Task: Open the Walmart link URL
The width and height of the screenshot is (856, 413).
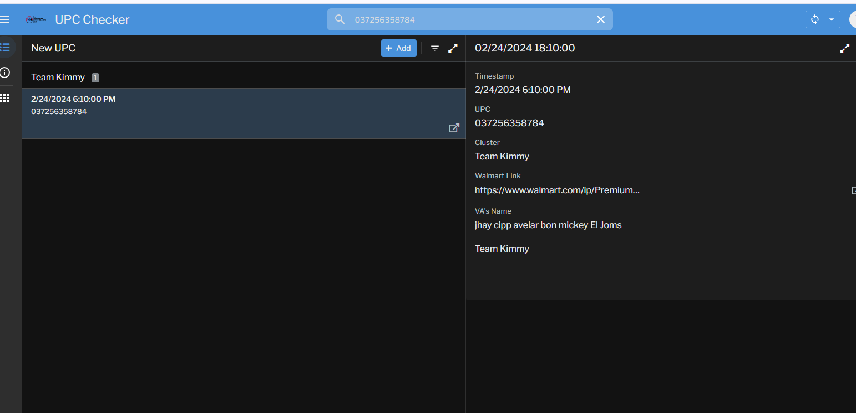Action: [x=557, y=190]
